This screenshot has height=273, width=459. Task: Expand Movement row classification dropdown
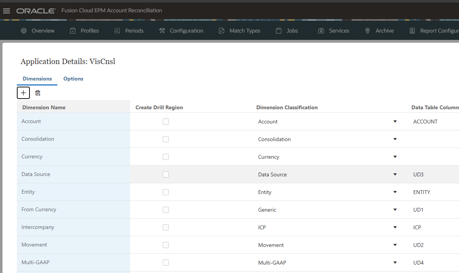point(395,245)
